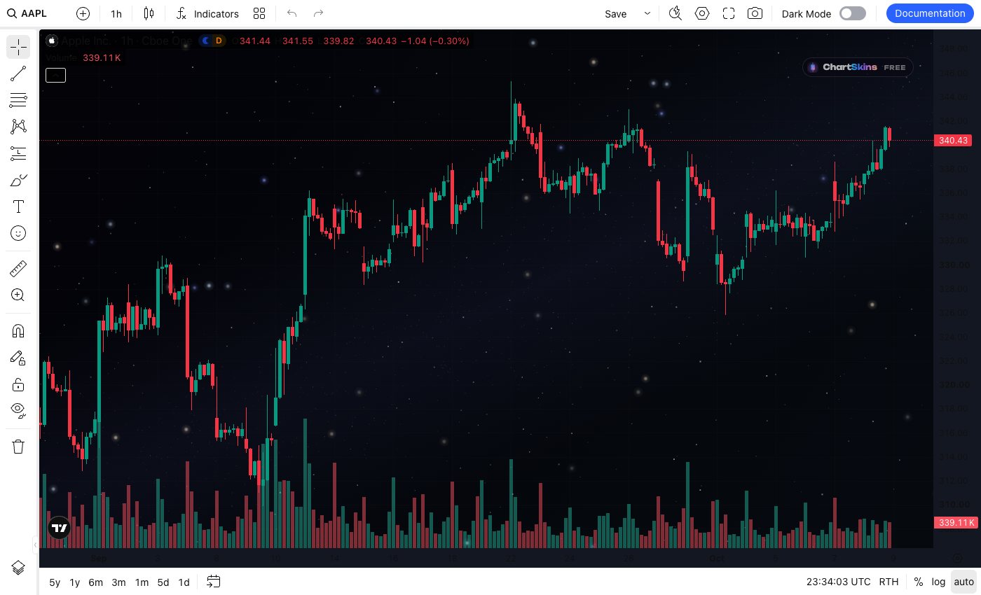
Task: Click the undo arrow
Action: coord(292,13)
